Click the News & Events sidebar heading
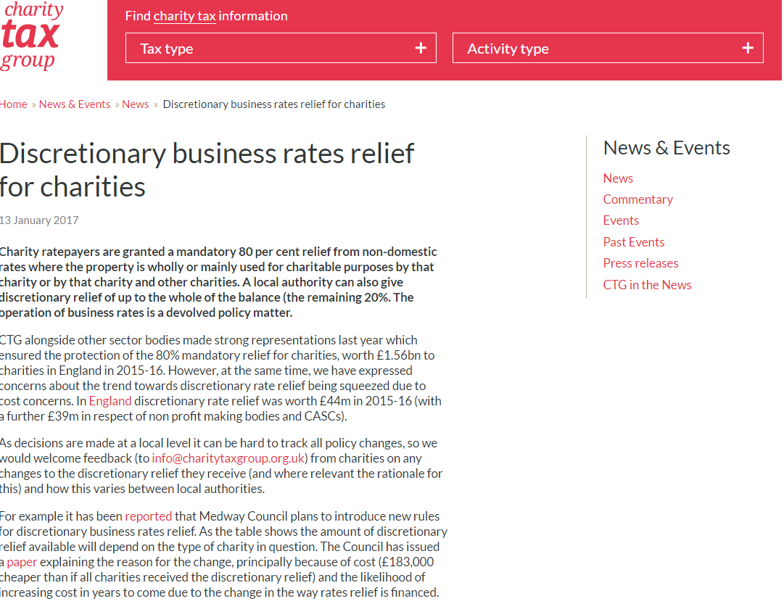This screenshot has width=784, height=604. (x=667, y=147)
